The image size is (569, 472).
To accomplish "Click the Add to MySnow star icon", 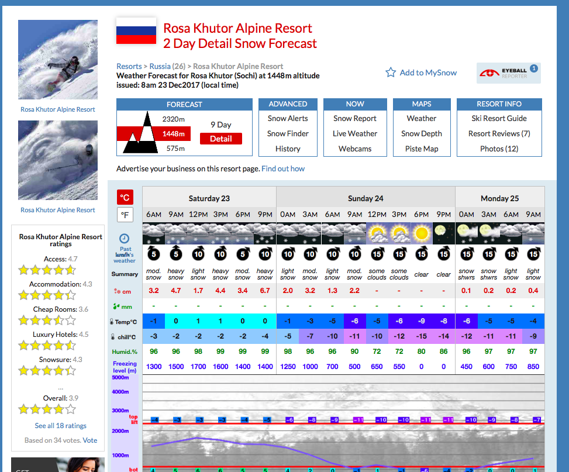I will (391, 73).
